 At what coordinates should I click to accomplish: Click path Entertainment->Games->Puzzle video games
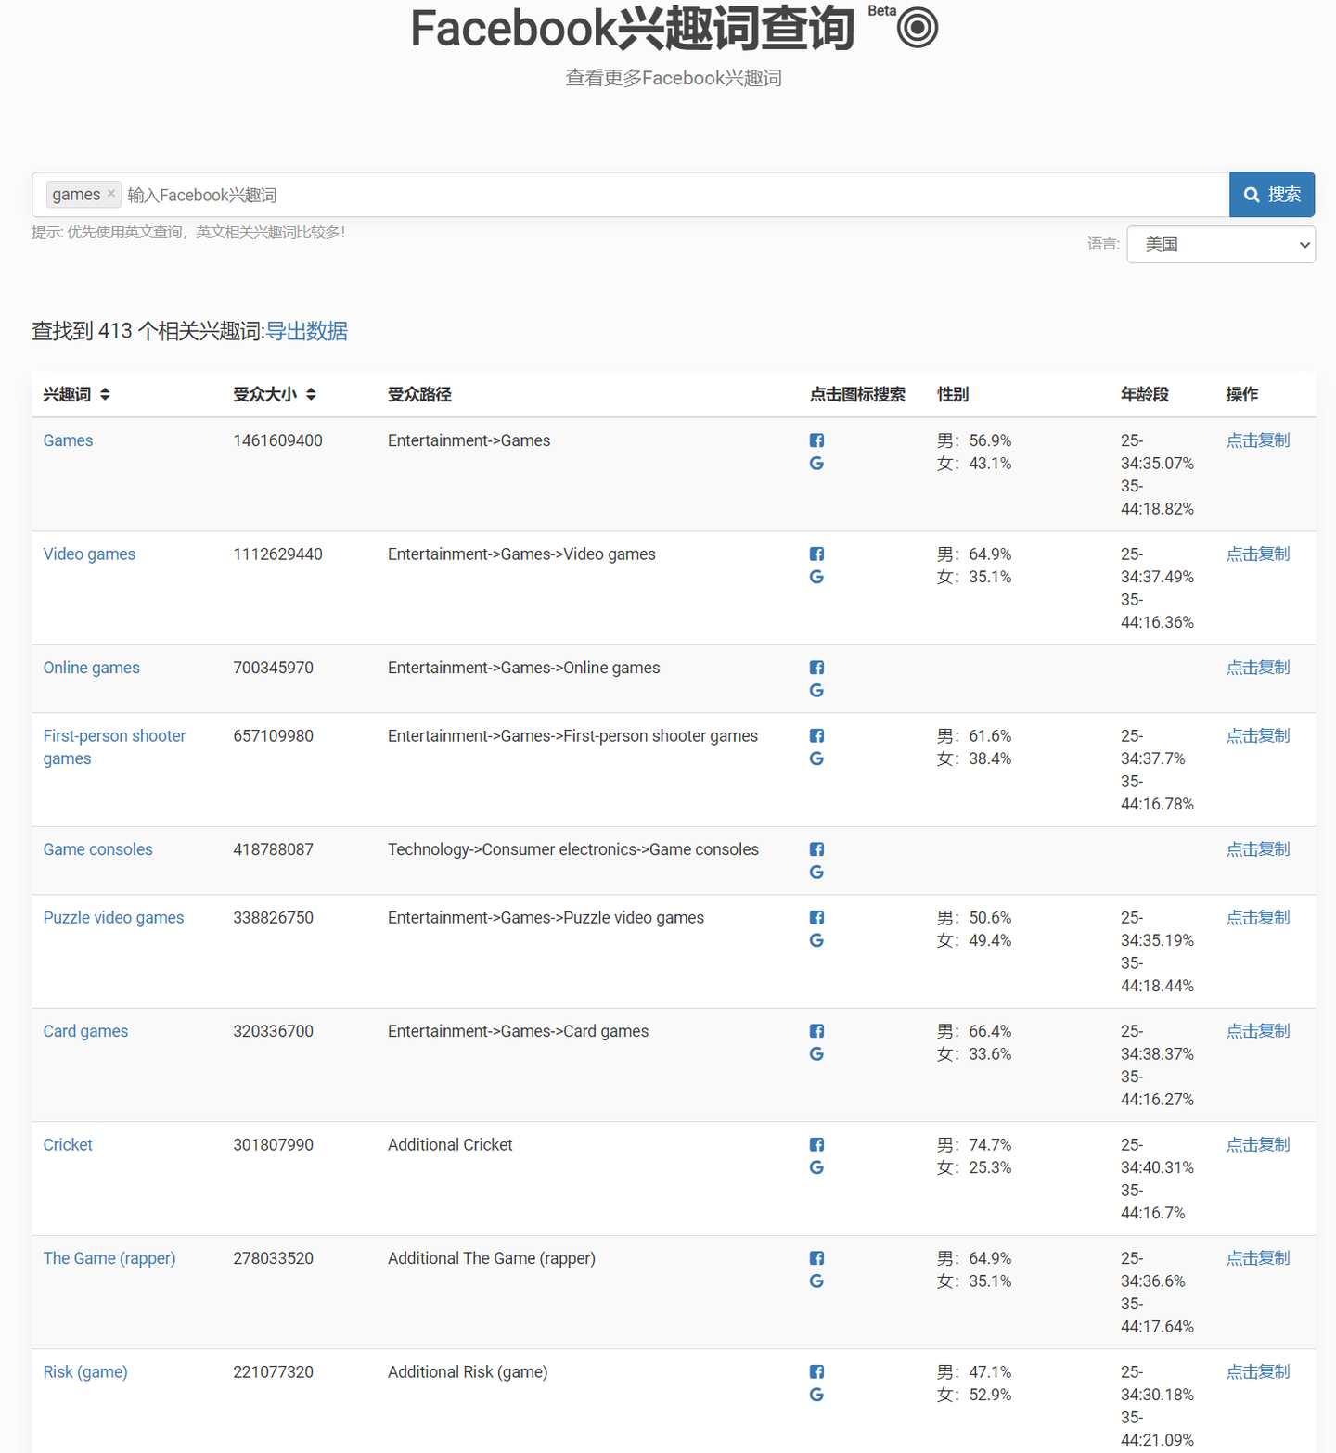(x=546, y=918)
